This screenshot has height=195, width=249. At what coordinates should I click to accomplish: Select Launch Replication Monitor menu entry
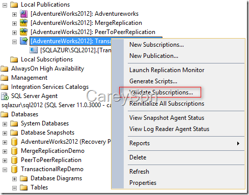[184, 70]
